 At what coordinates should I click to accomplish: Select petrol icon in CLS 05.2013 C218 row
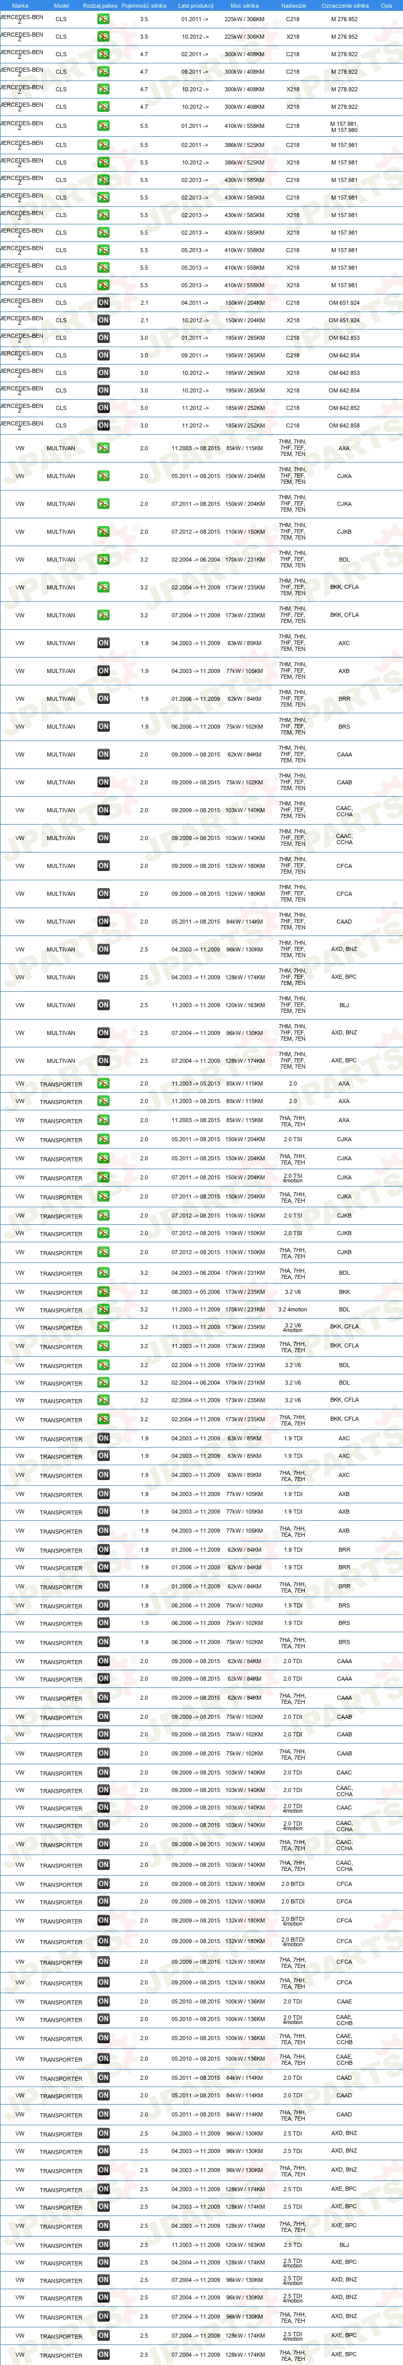104,250
